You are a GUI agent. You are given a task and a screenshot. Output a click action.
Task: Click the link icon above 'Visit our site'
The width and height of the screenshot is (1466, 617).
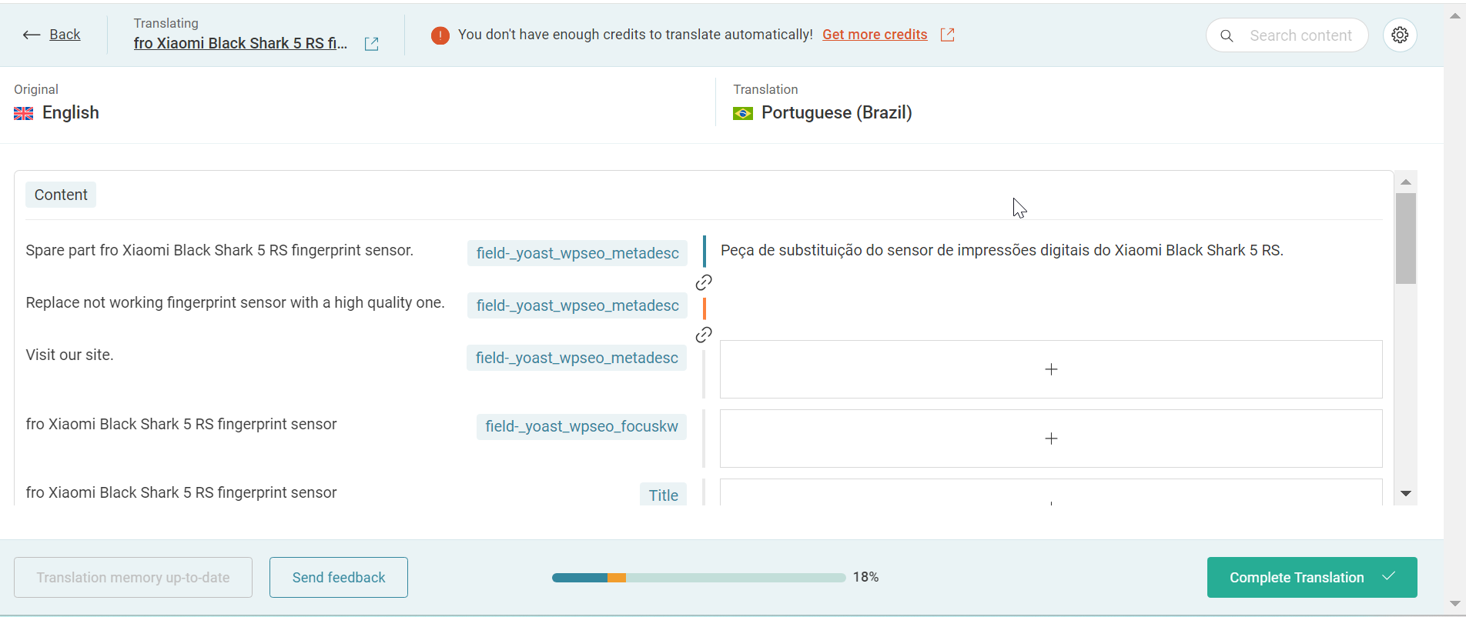coord(704,335)
